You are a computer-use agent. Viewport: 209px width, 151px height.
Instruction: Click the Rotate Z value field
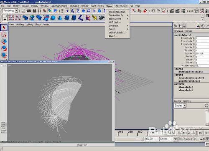click(202, 53)
